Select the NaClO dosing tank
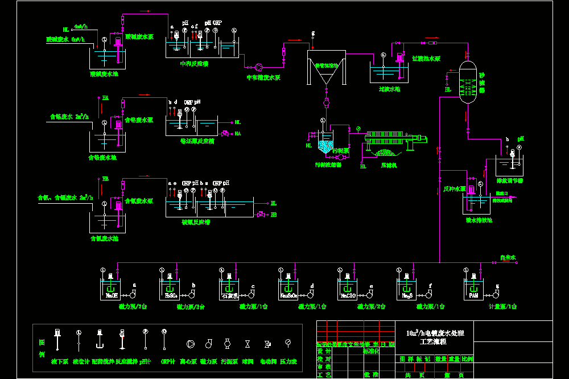 [x=347, y=289]
